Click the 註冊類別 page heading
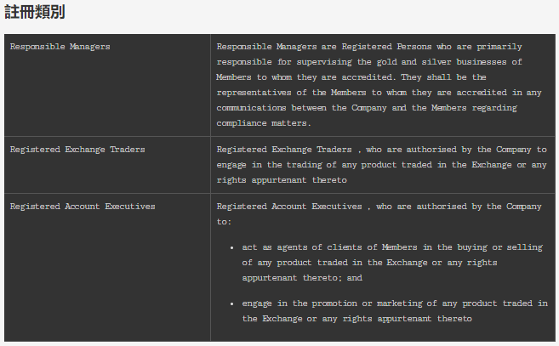Screen dimensions: 559x346 tap(35, 12)
